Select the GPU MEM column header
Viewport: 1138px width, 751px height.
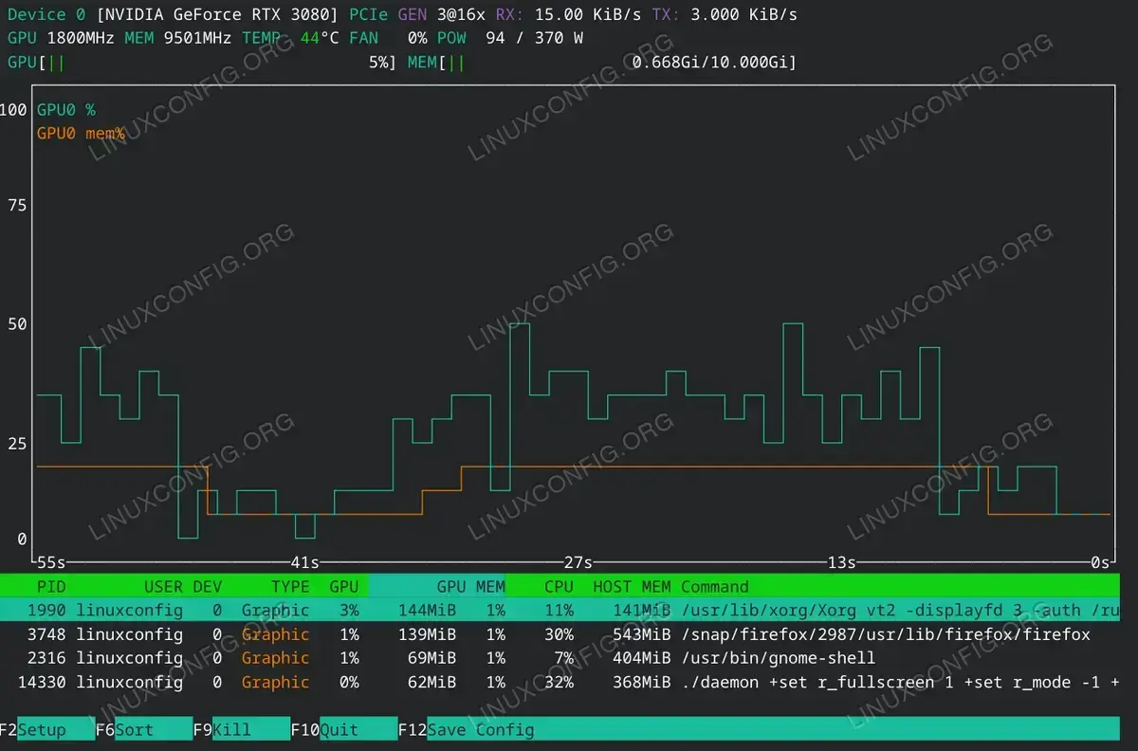coord(470,586)
